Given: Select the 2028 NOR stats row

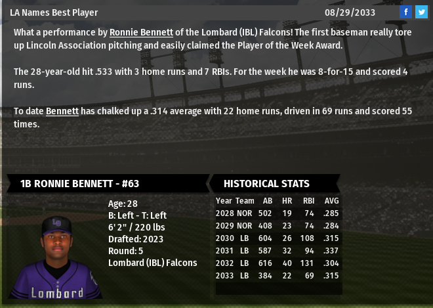Looking at the screenshot, I should [x=278, y=213].
